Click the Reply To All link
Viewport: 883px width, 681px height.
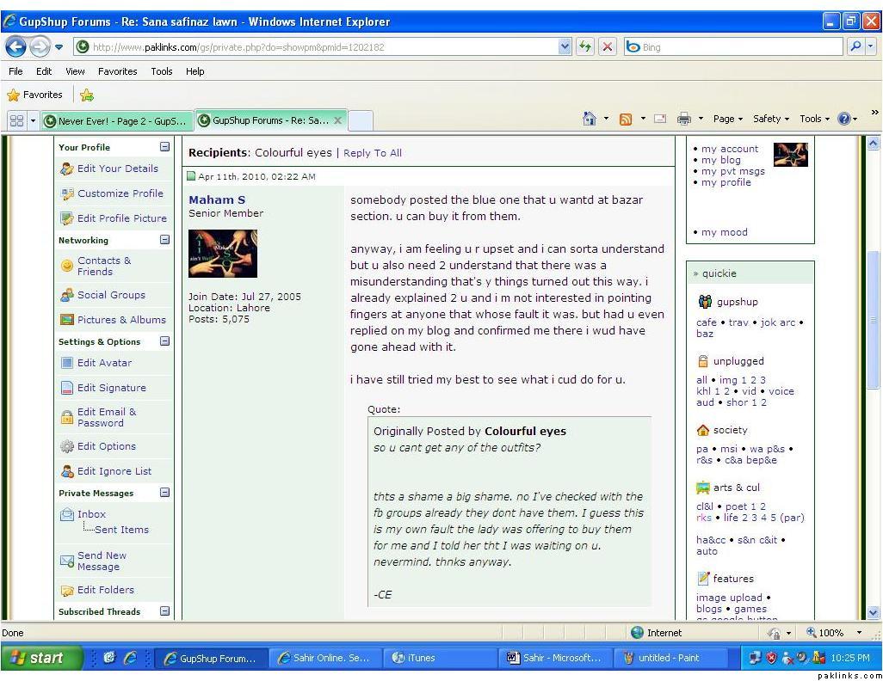point(373,153)
